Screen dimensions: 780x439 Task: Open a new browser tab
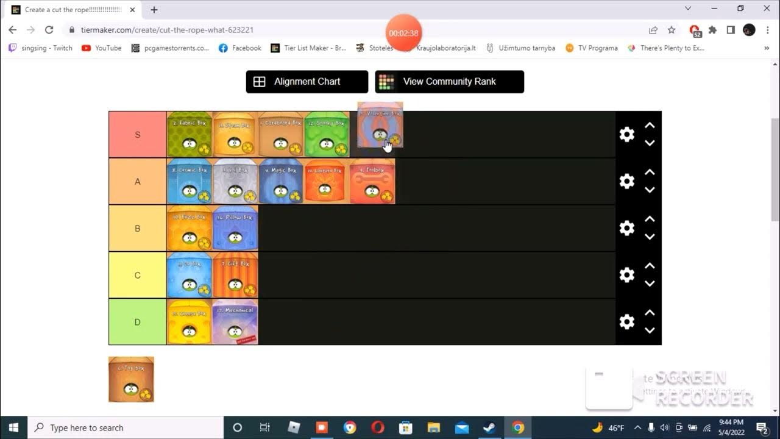[154, 10]
